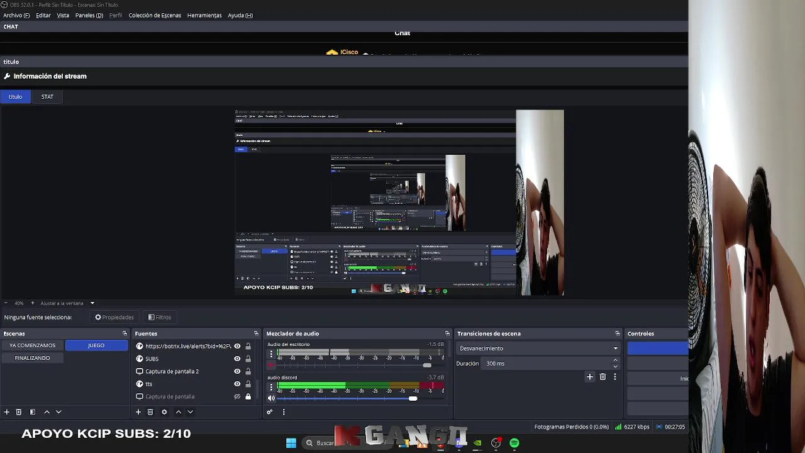The image size is (805, 453).
Task: Open the Desvanecimiento transition dropdown
Action: pos(538,348)
